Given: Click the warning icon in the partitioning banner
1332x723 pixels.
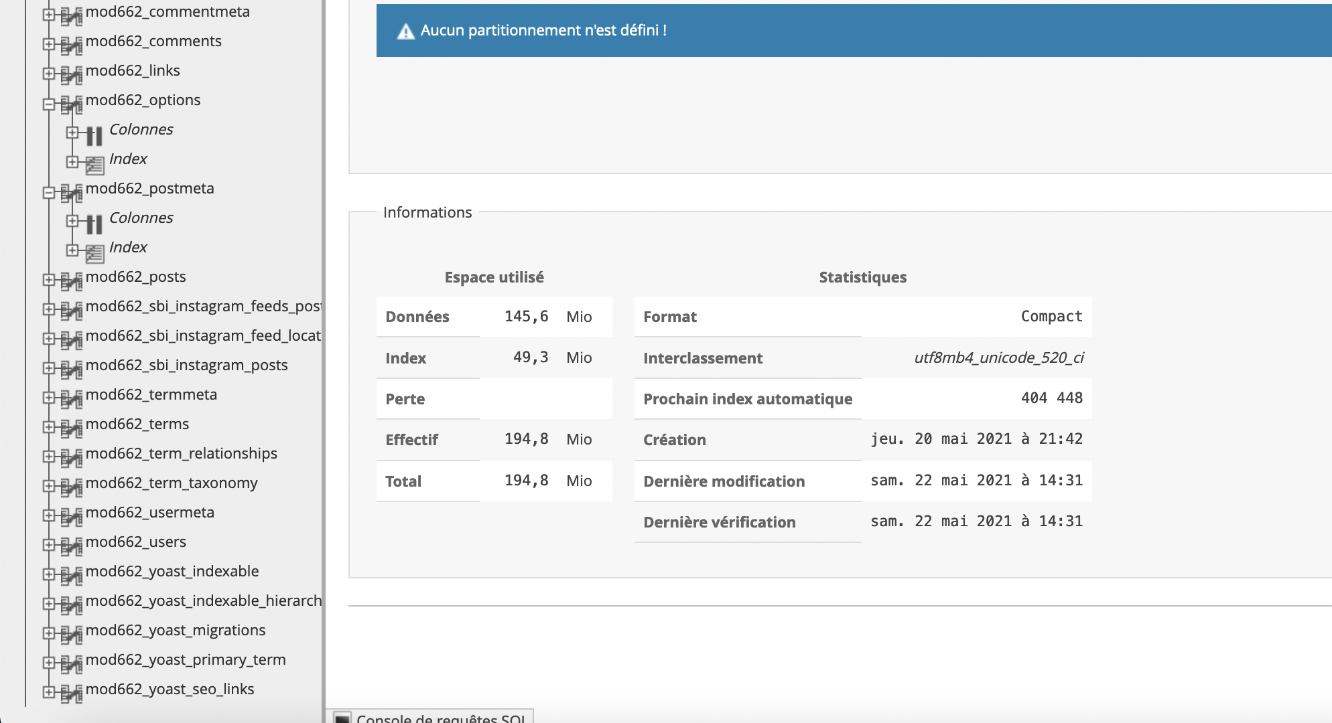Looking at the screenshot, I should coord(405,31).
